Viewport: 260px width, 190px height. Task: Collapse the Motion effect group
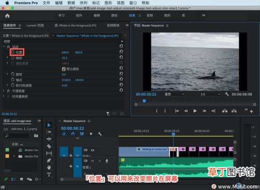point(4,46)
